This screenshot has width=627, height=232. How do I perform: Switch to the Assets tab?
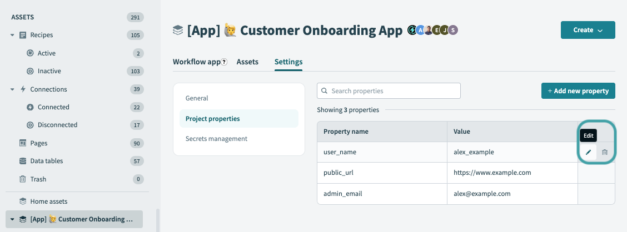pos(247,62)
